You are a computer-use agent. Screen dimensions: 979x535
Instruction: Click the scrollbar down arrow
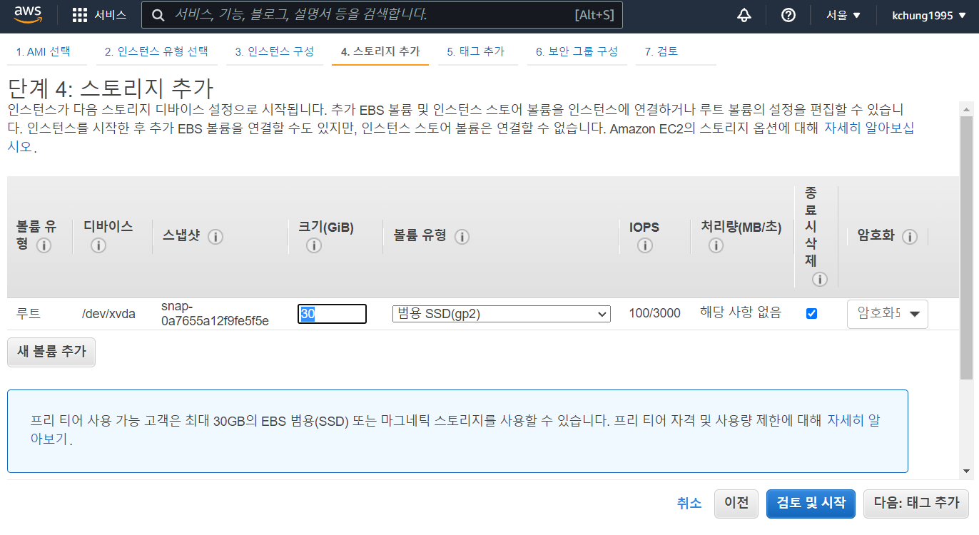[x=966, y=471]
